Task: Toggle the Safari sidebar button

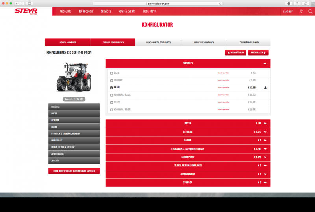Action: click(29, 4)
